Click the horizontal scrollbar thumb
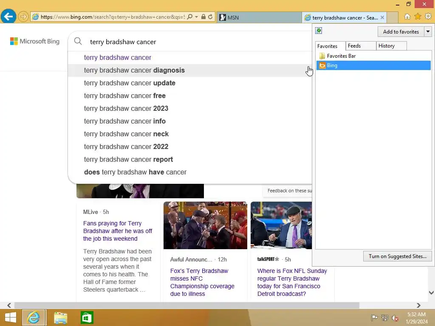 pos(187,305)
